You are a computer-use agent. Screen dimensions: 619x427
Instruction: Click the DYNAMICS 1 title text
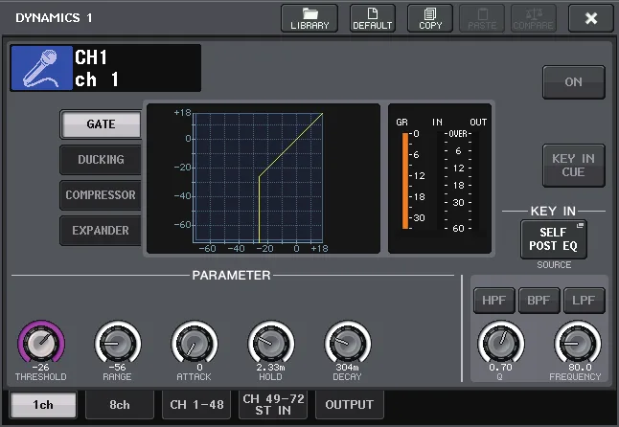[54, 18]
